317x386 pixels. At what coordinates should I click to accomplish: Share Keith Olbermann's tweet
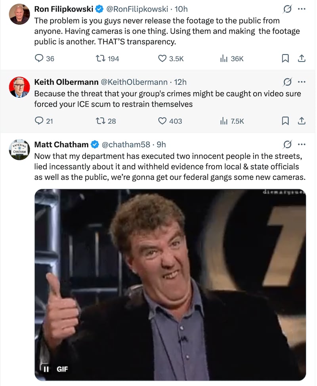tap(301, 121)
